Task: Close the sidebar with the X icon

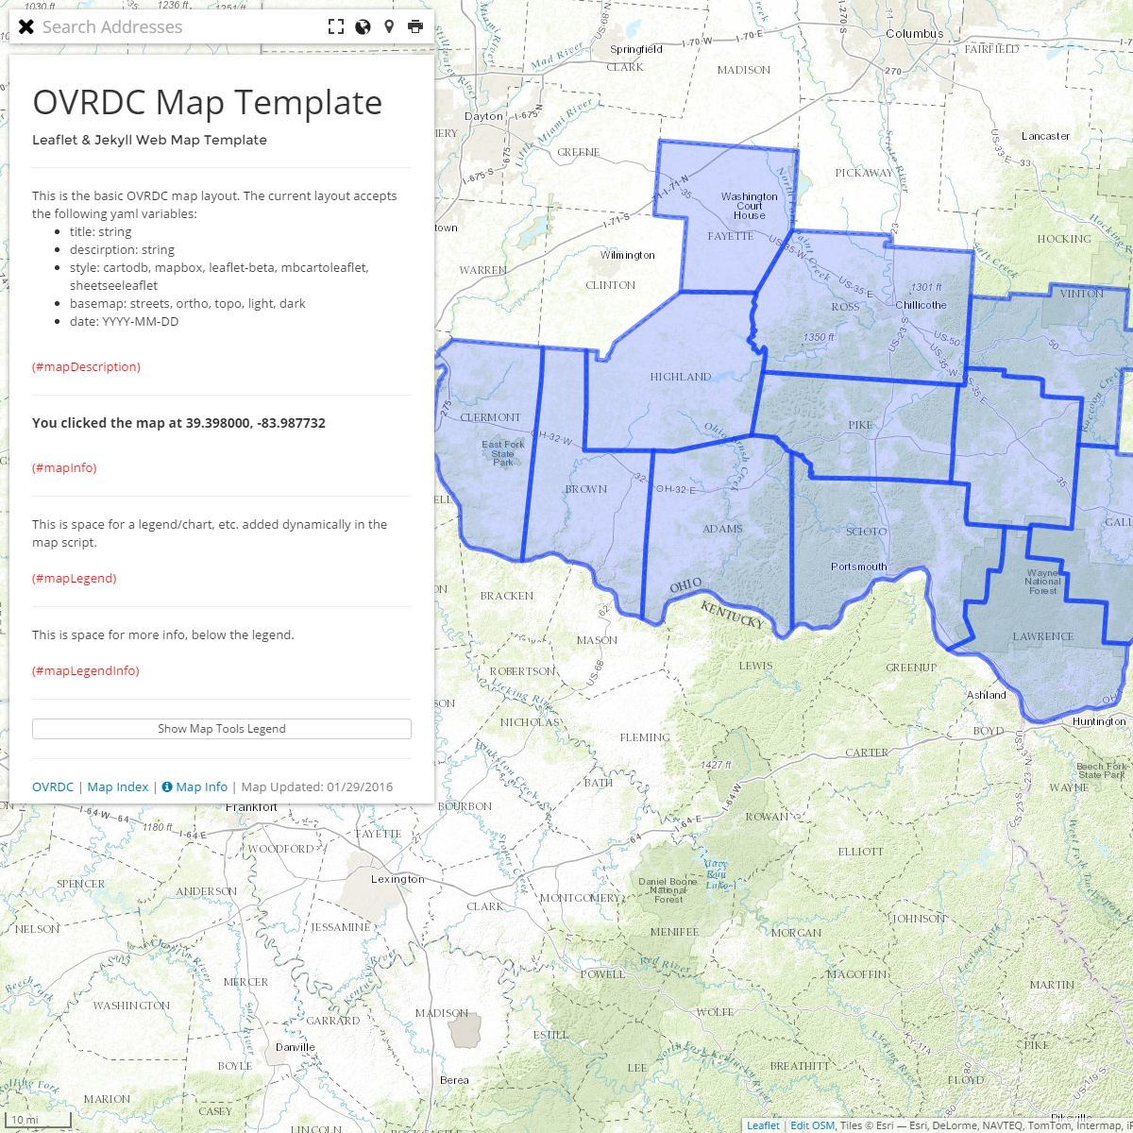Action: coord(26,27)
